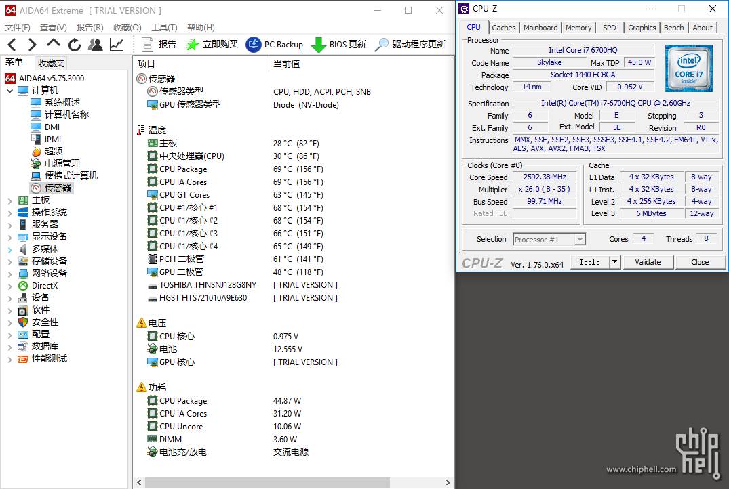Open PC Backup from toolbar
The width and height of the screenshot is (729, 489).
tap(274, 45)
